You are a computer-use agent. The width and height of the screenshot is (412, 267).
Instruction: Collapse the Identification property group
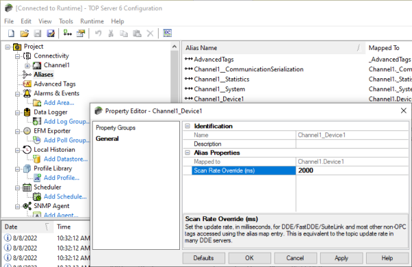tap(187, 126)
